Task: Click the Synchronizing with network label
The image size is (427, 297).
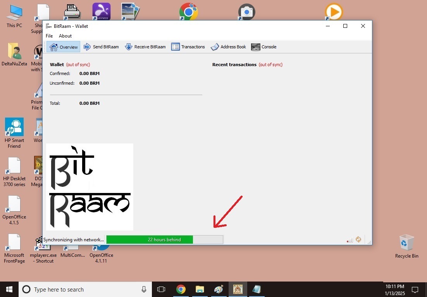Action: 74,240
